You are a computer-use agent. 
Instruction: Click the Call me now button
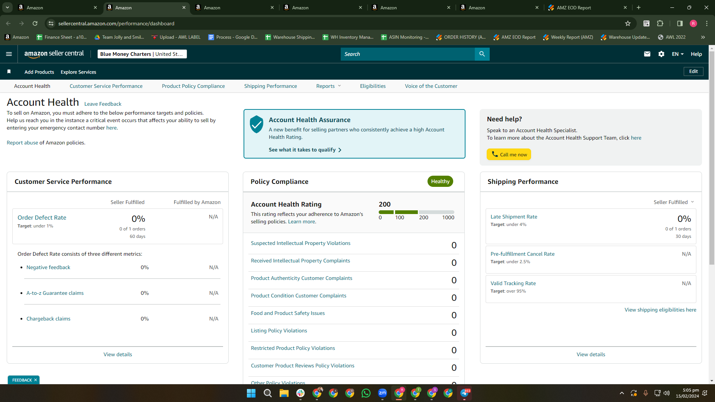pyautogui.click(x=509, y=154)
